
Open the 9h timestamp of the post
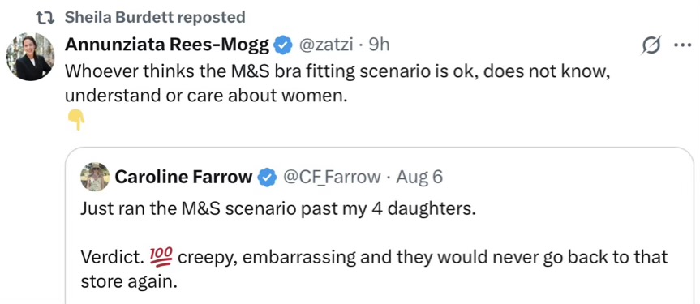(x=379, y=45)
